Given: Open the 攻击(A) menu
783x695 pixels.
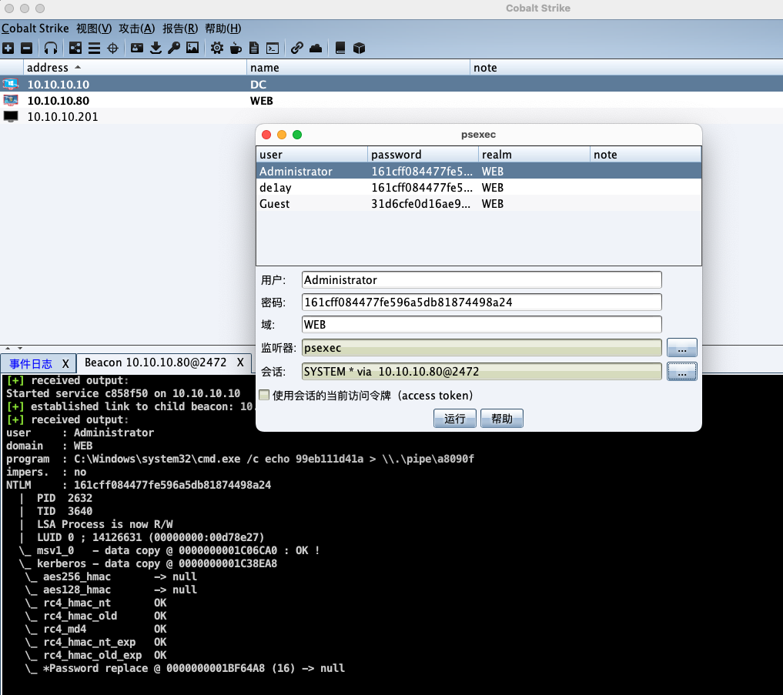Looking at the screenshot, I should (137, 28).
